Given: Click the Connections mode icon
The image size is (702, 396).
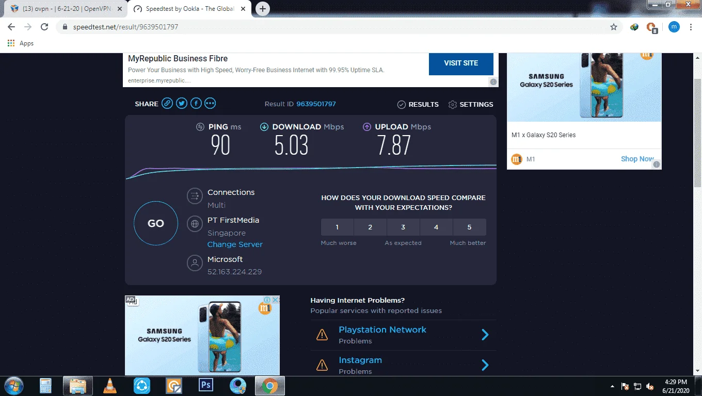Looking at the screenshot, I should tap(195, 196).
